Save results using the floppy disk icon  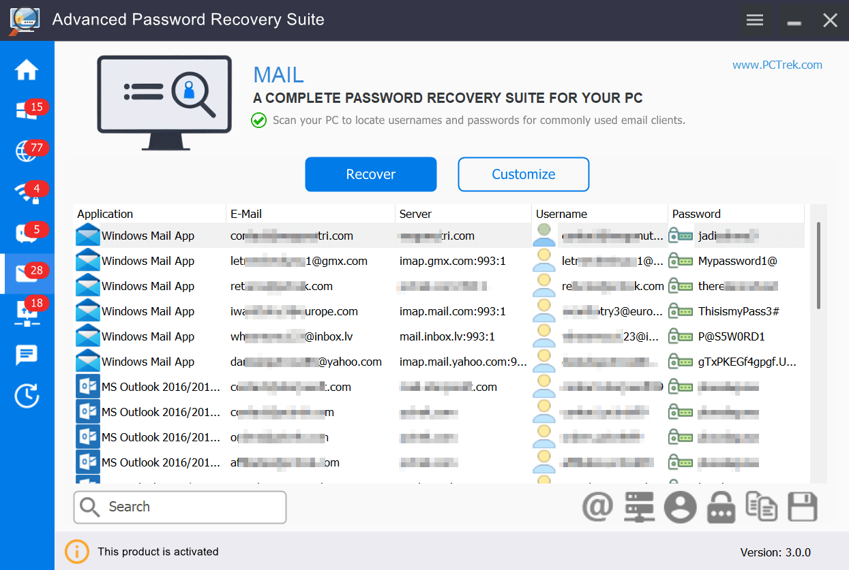tap(802, 507)
